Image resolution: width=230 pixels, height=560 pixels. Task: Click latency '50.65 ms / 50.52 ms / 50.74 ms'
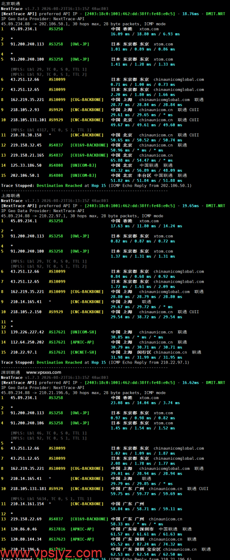click(x=147, y=140)
